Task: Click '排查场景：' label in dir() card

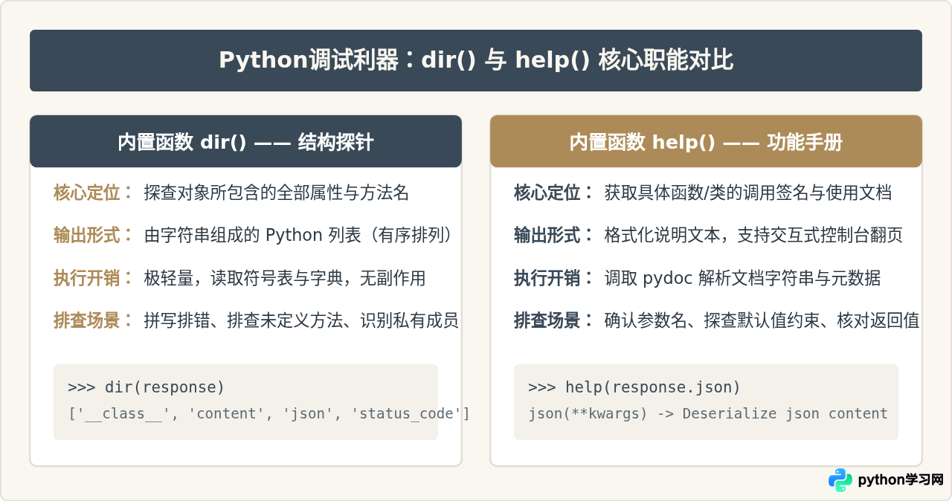Action: tap(94, 320)
